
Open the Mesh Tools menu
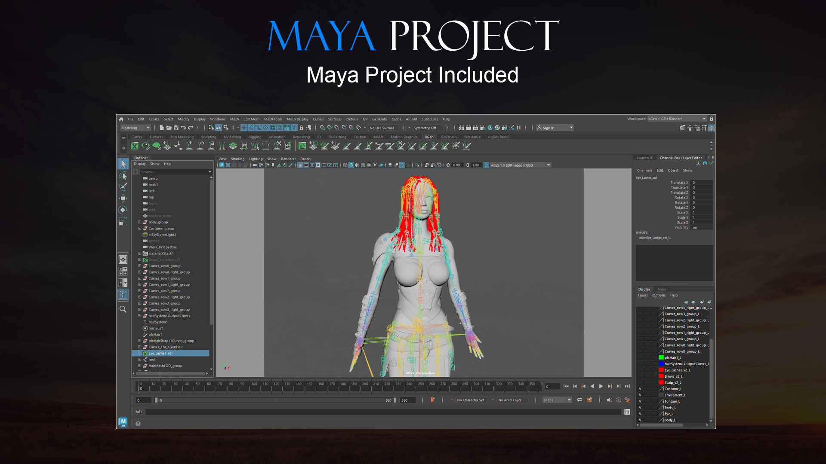coord(273,119)
